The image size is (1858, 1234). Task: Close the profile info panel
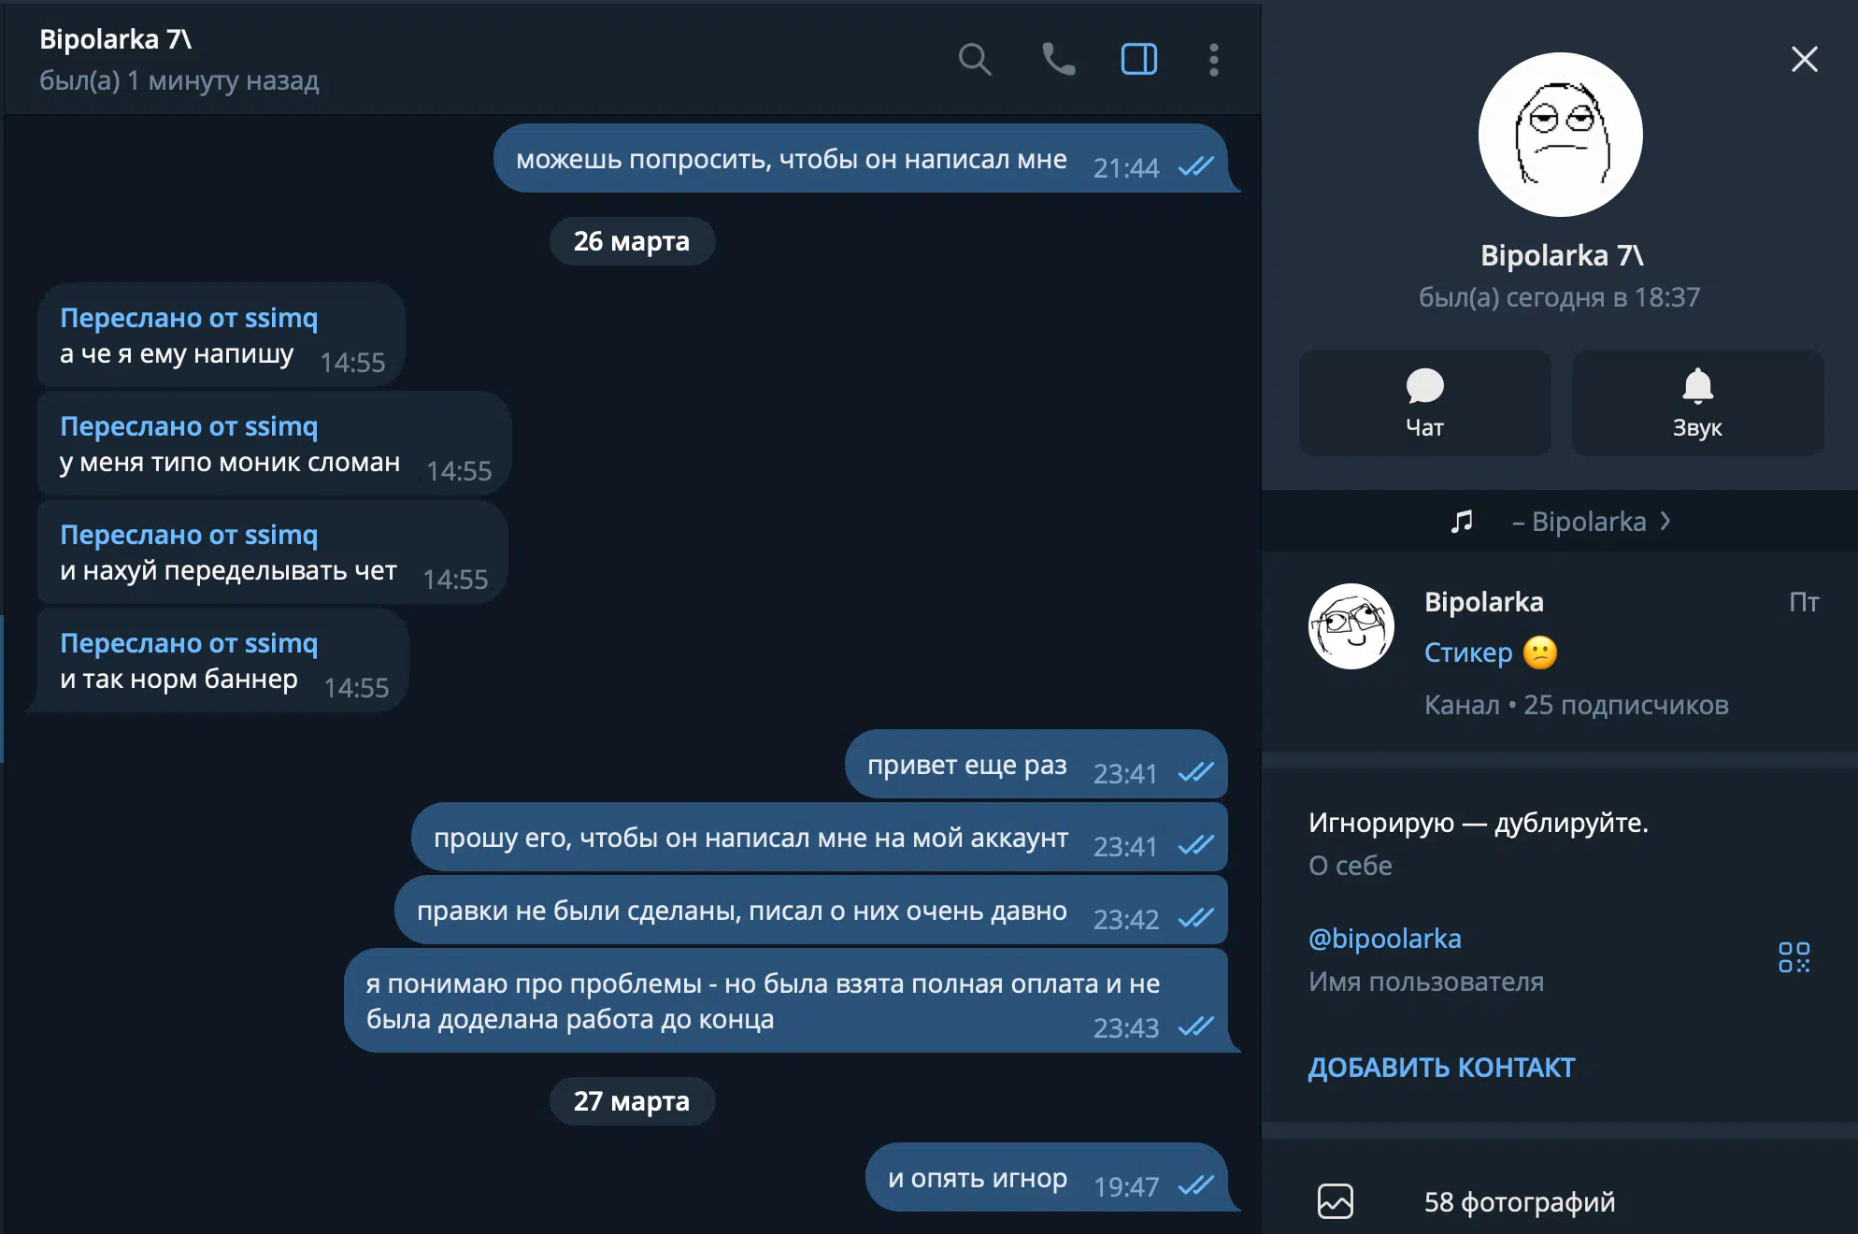pos(1804,59)
